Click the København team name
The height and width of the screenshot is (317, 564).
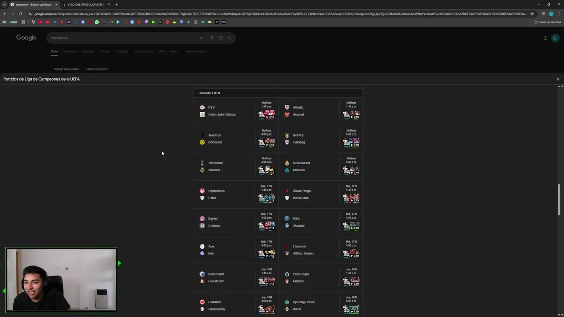(x=216, y=274)
